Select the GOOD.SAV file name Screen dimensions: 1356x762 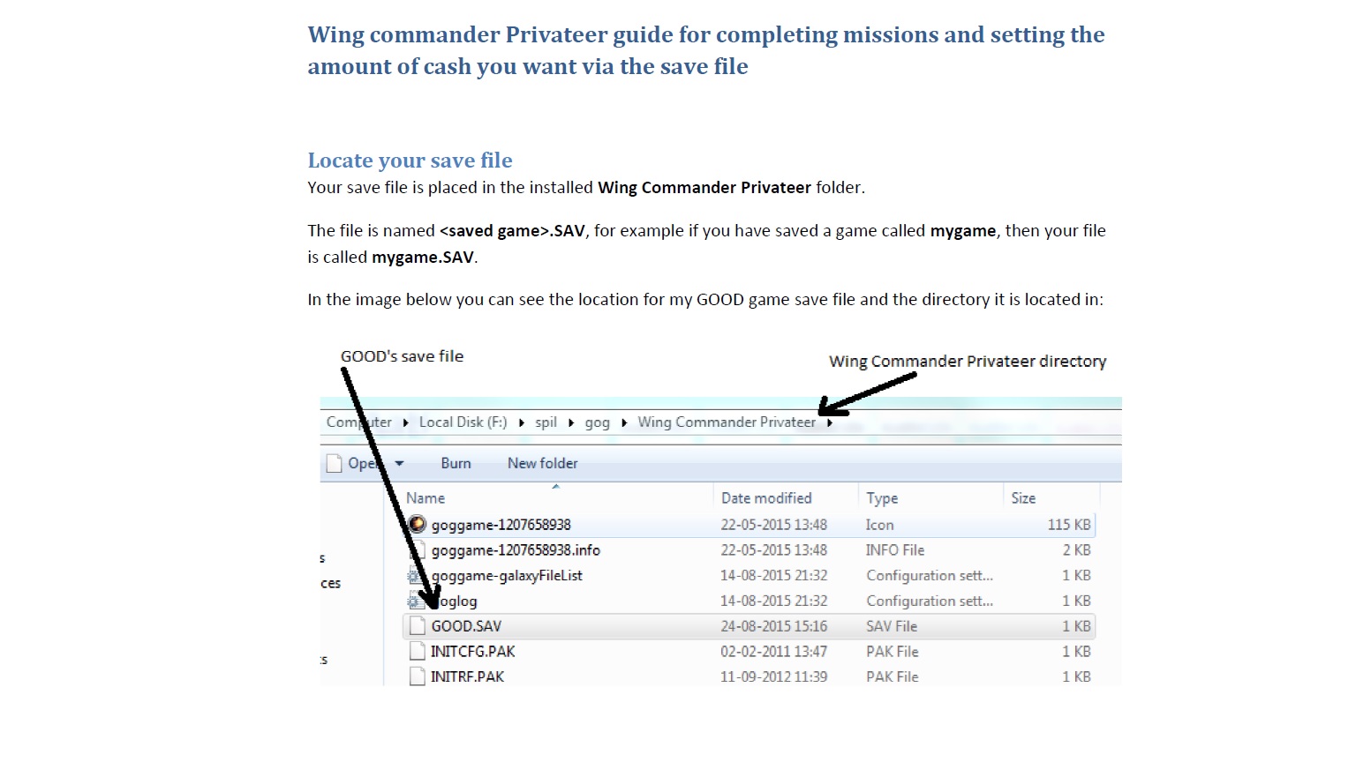466,626
